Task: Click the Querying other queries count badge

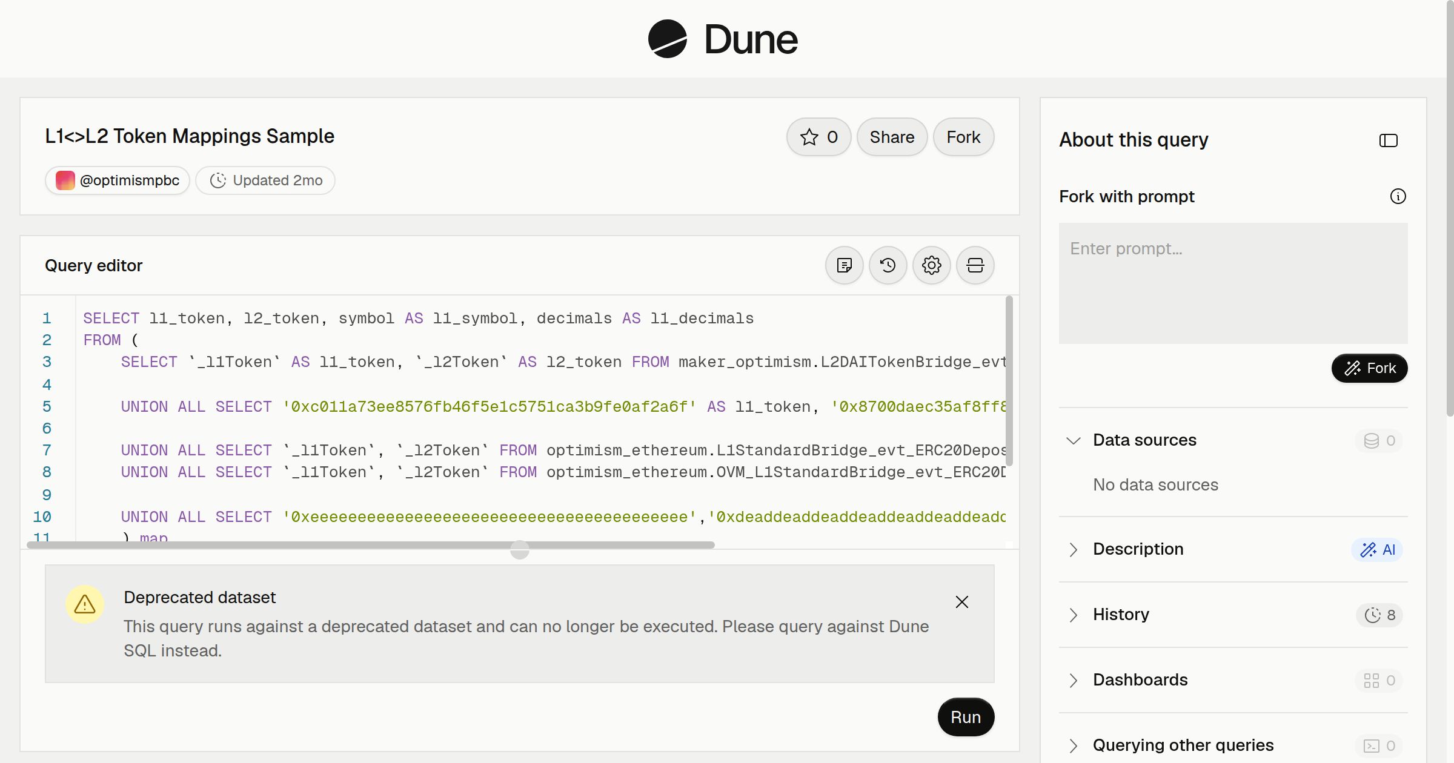Action: 1379,746
